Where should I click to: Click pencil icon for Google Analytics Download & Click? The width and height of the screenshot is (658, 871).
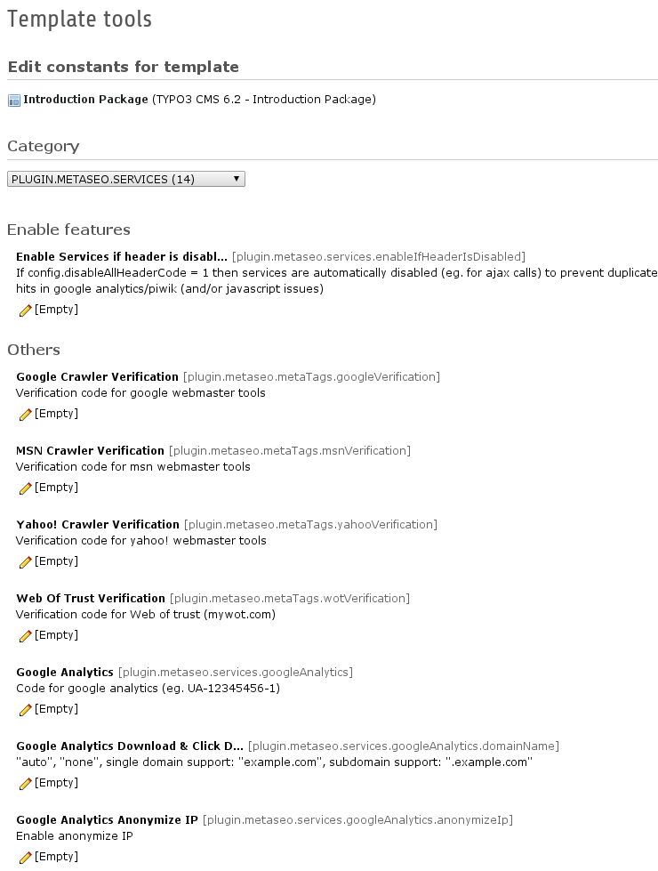25,784
